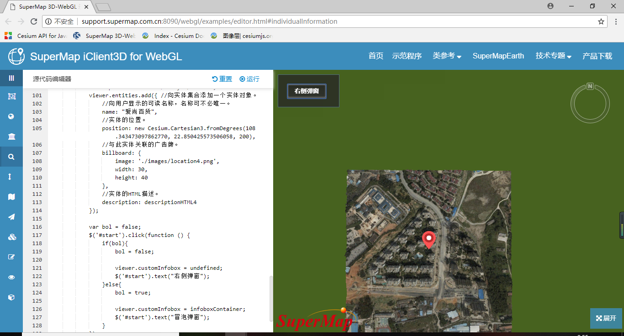Screen dimensions: 624x336
Task: Click the 'viewer.customInfobox = undefined;' line
Action: tap(169, 268)
